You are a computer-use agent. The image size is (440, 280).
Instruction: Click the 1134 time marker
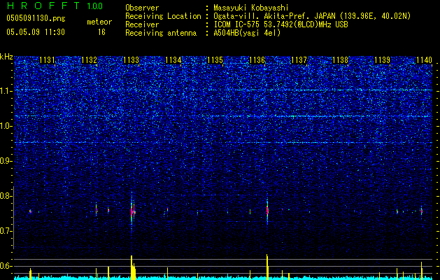pos(173,60)
